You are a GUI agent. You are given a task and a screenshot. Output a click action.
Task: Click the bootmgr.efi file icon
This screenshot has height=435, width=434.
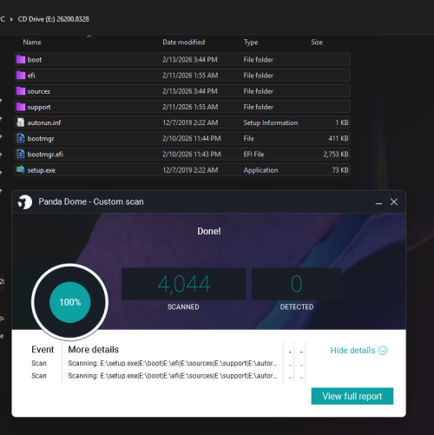point(21,154)
